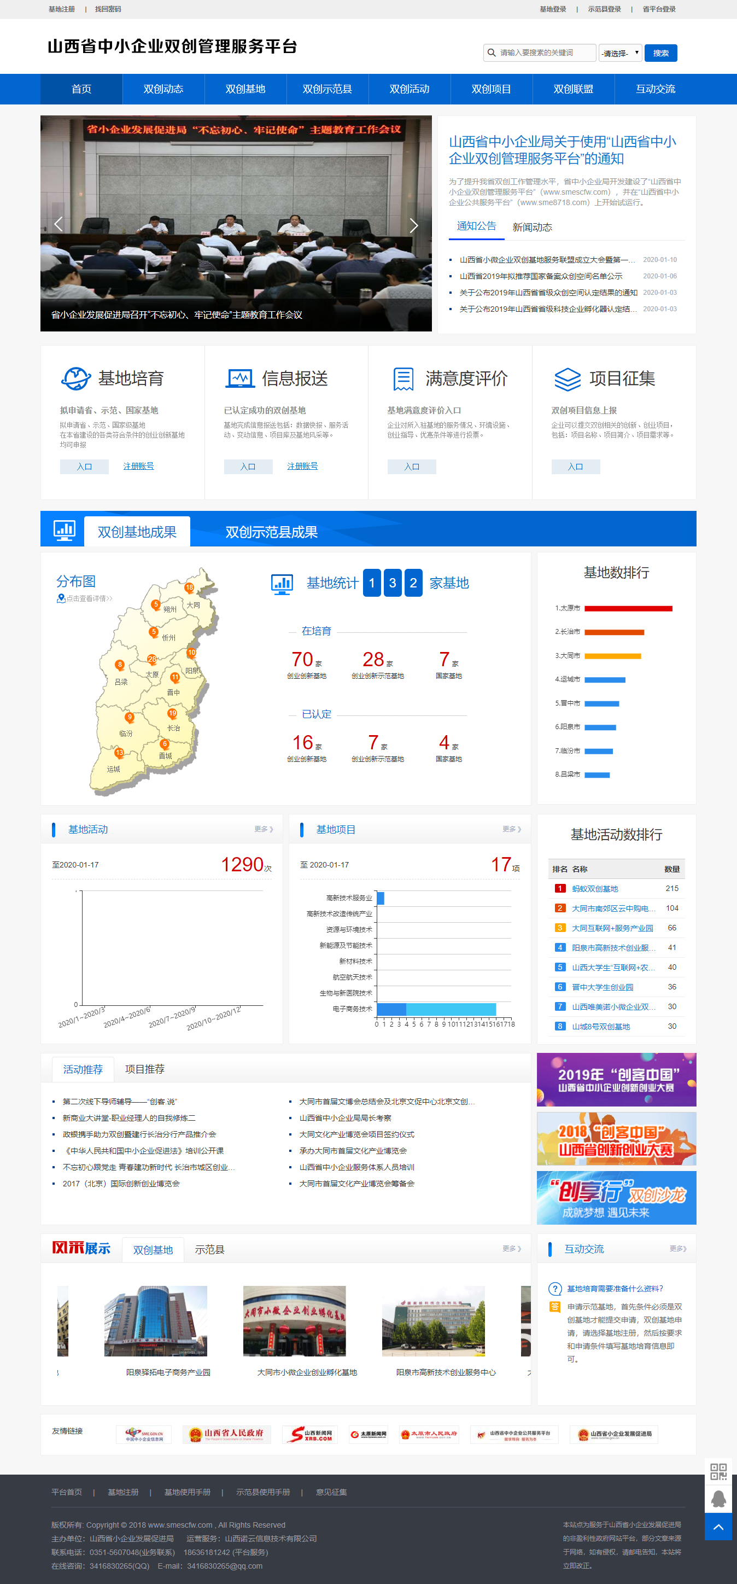Go to previous carousel slide arrow
The height and width of the screenshot is (1584, 737).
59,224
